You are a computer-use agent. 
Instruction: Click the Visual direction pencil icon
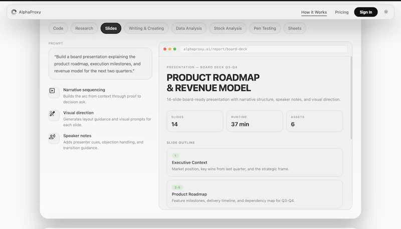[x=52, y=113]
